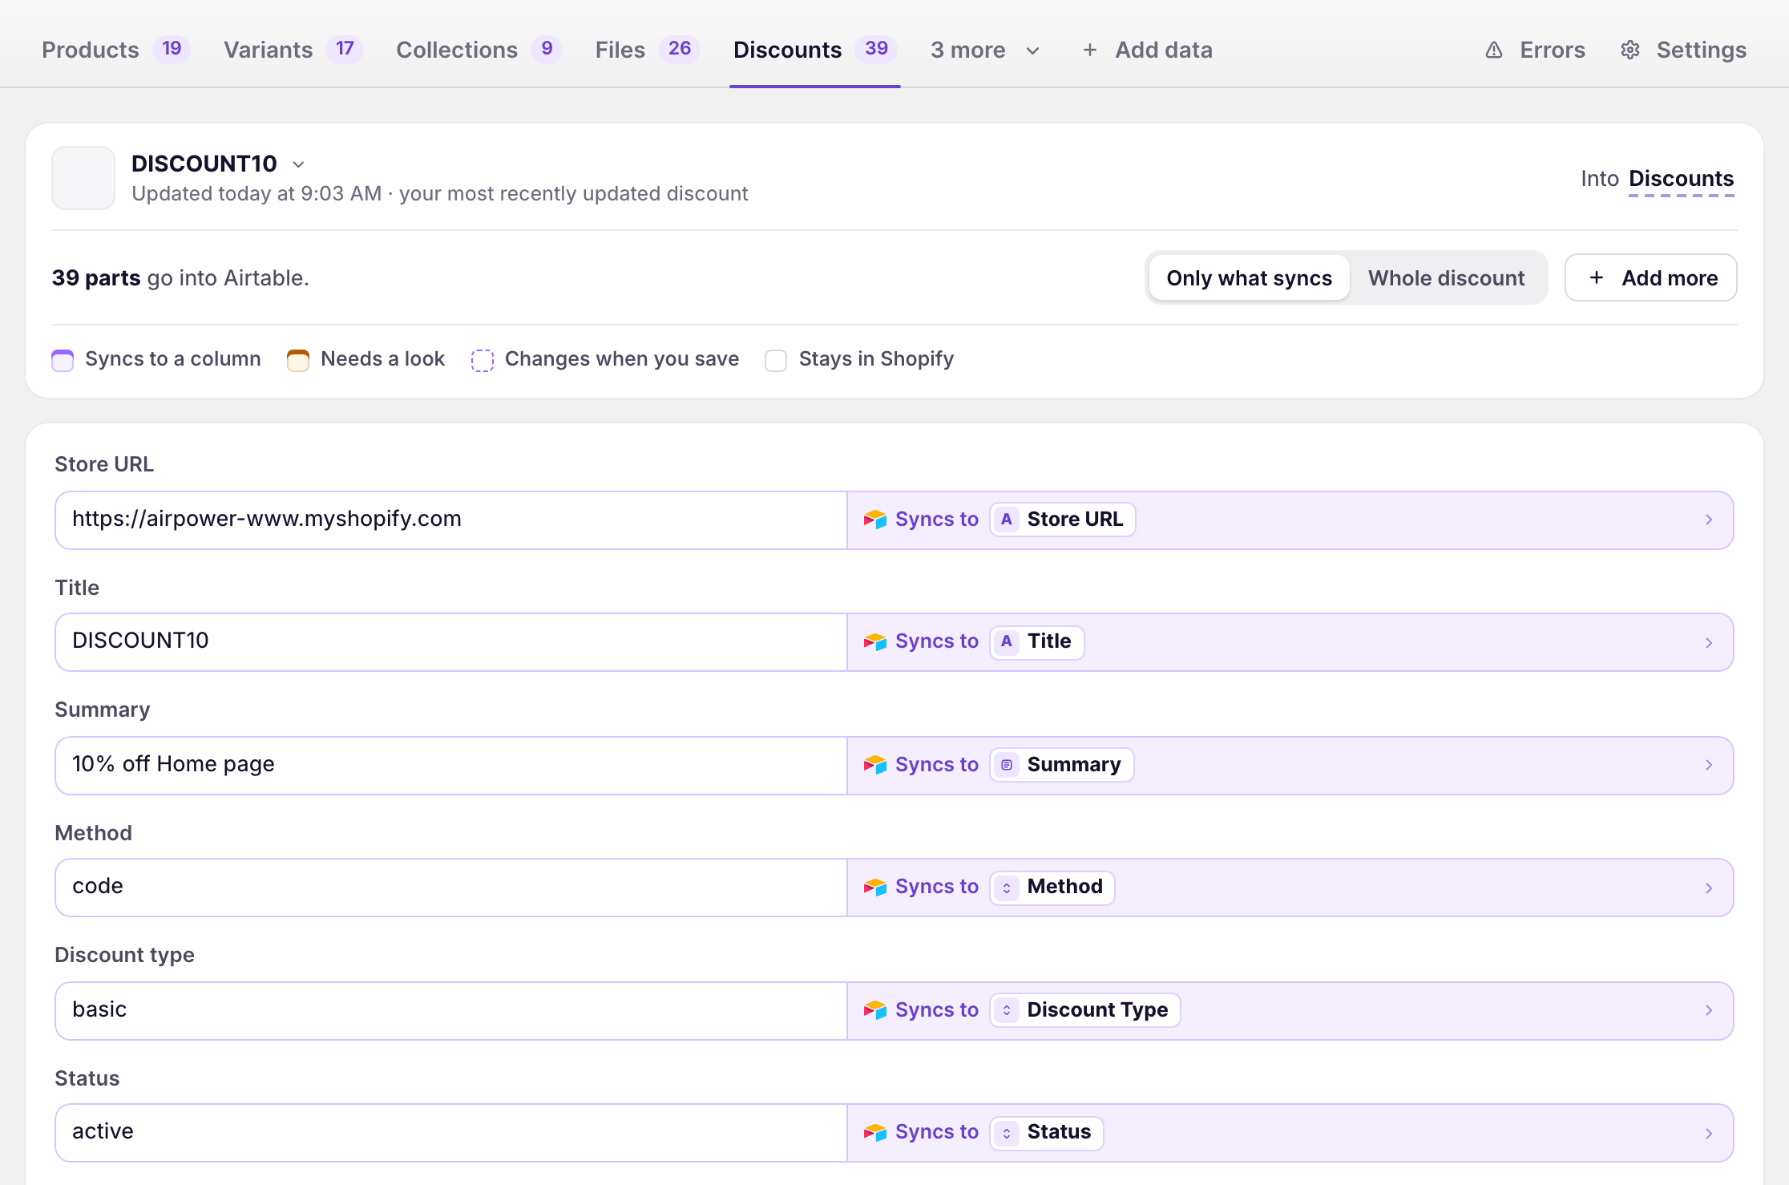Click the Airtable logo in Title row

click(x=874, y=641)
